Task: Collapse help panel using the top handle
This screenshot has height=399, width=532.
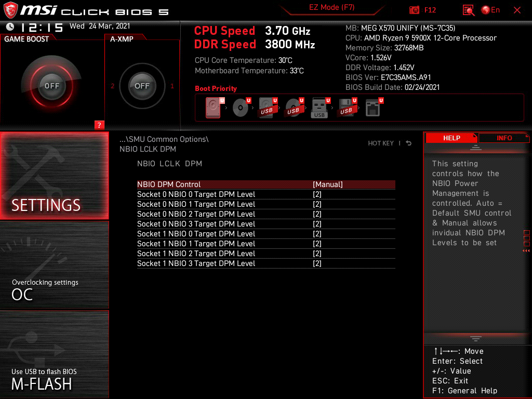Action: coord(476,147)
